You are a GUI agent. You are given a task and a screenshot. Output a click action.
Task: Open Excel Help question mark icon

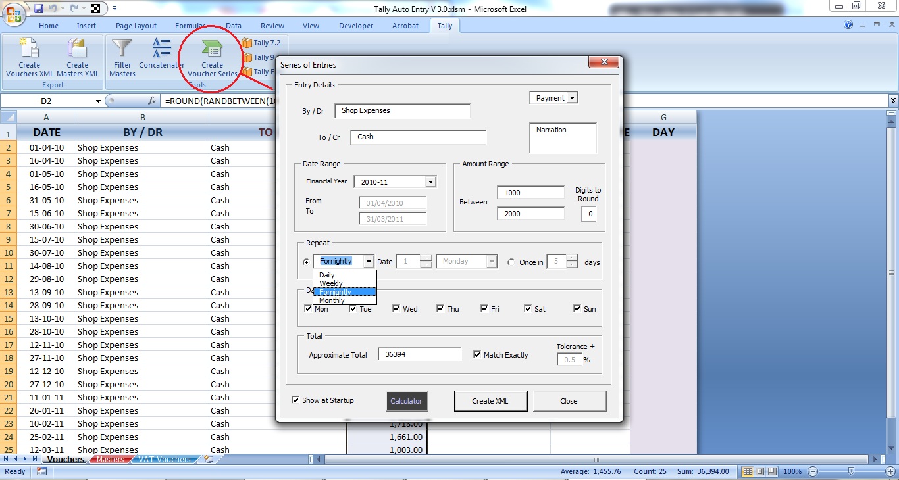point(849,25)
